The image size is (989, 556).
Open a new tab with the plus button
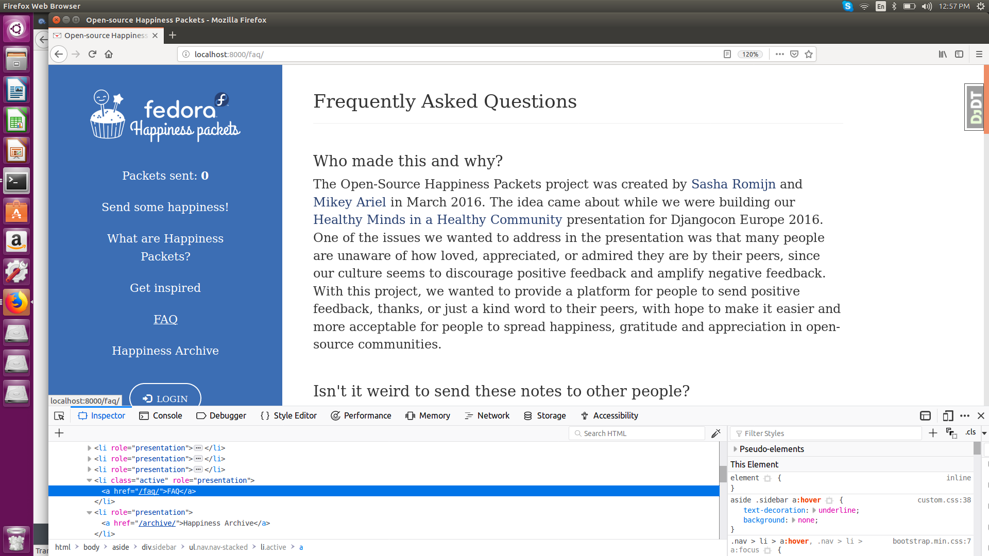coord(173,35)
